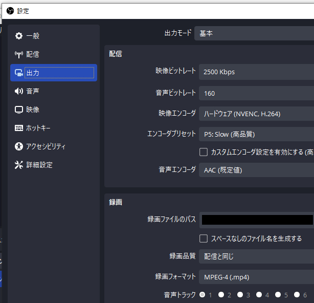Click the keyboard icon for ホットキー
Screen dimensions: 314x303
tap(19, 128)
